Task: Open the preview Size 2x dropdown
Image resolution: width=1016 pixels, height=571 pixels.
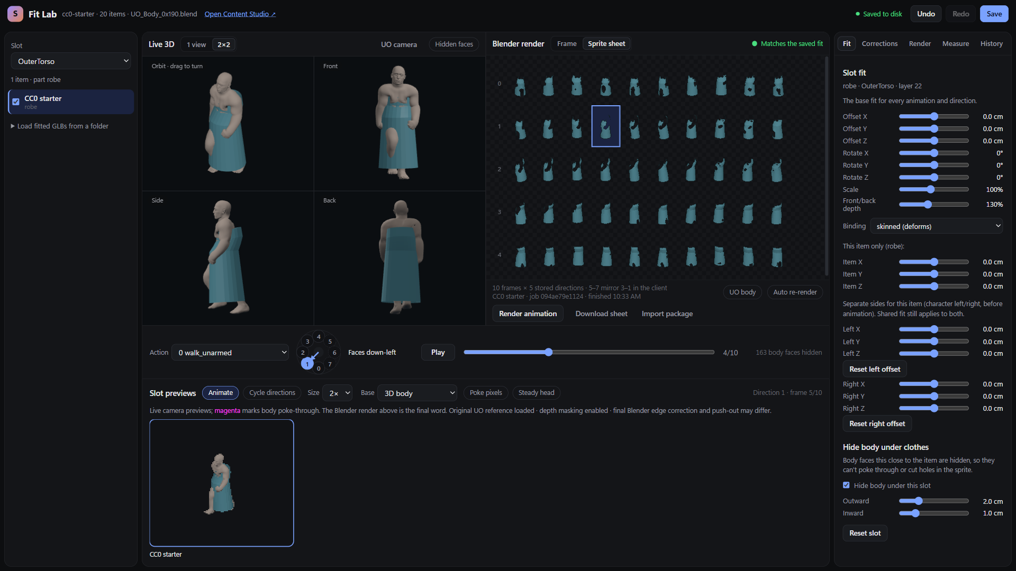Action: pos(337,393)
